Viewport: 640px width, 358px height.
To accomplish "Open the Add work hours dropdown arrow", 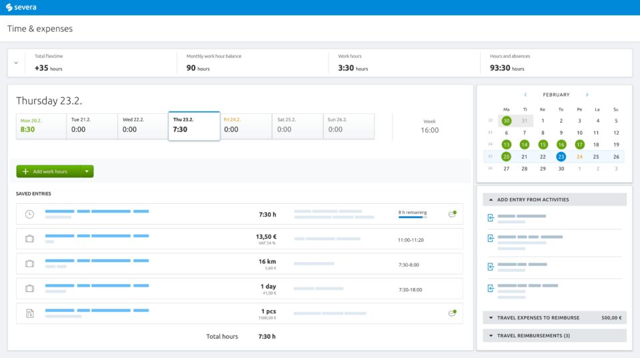I will click(x=87, y=171).
